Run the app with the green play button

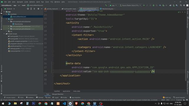coord(144,5)
